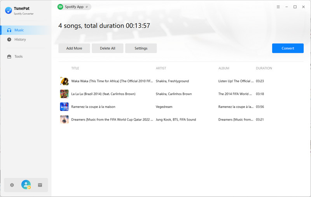Maximize the TunePat window
The width and height of the screenshot is (311, 197).
295,7
